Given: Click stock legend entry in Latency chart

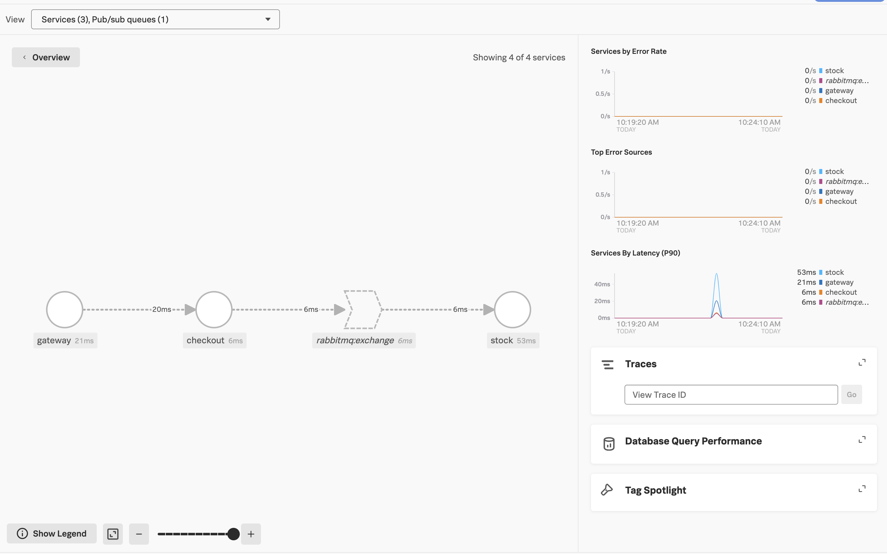Looking at the screenshot, I should click(834, 272).
